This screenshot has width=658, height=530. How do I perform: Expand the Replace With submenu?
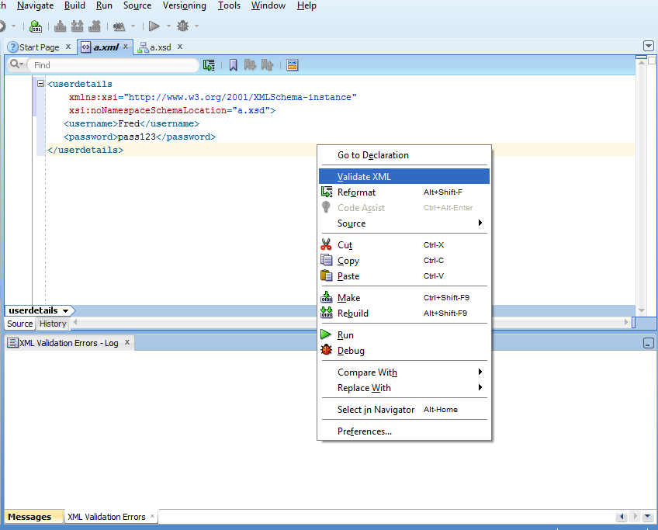[x=404, y=388]
